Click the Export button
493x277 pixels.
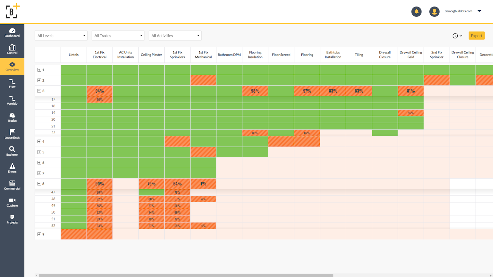tap(476, 36)
